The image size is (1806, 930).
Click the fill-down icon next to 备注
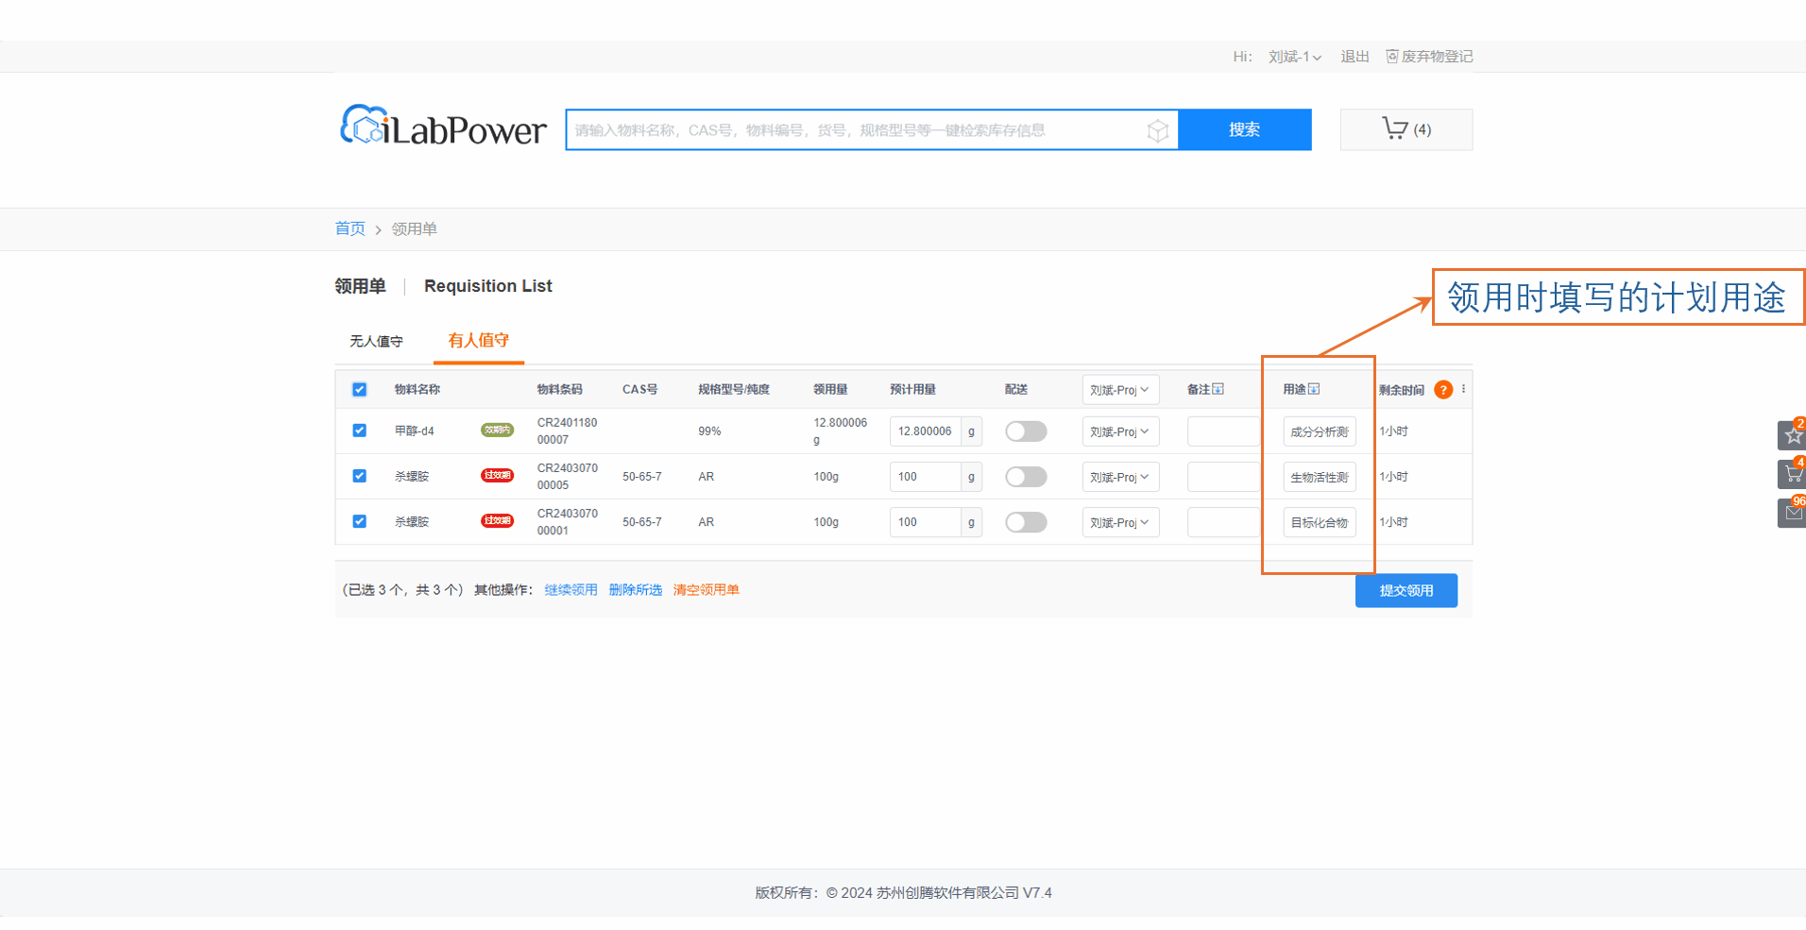pos(1218,389)
